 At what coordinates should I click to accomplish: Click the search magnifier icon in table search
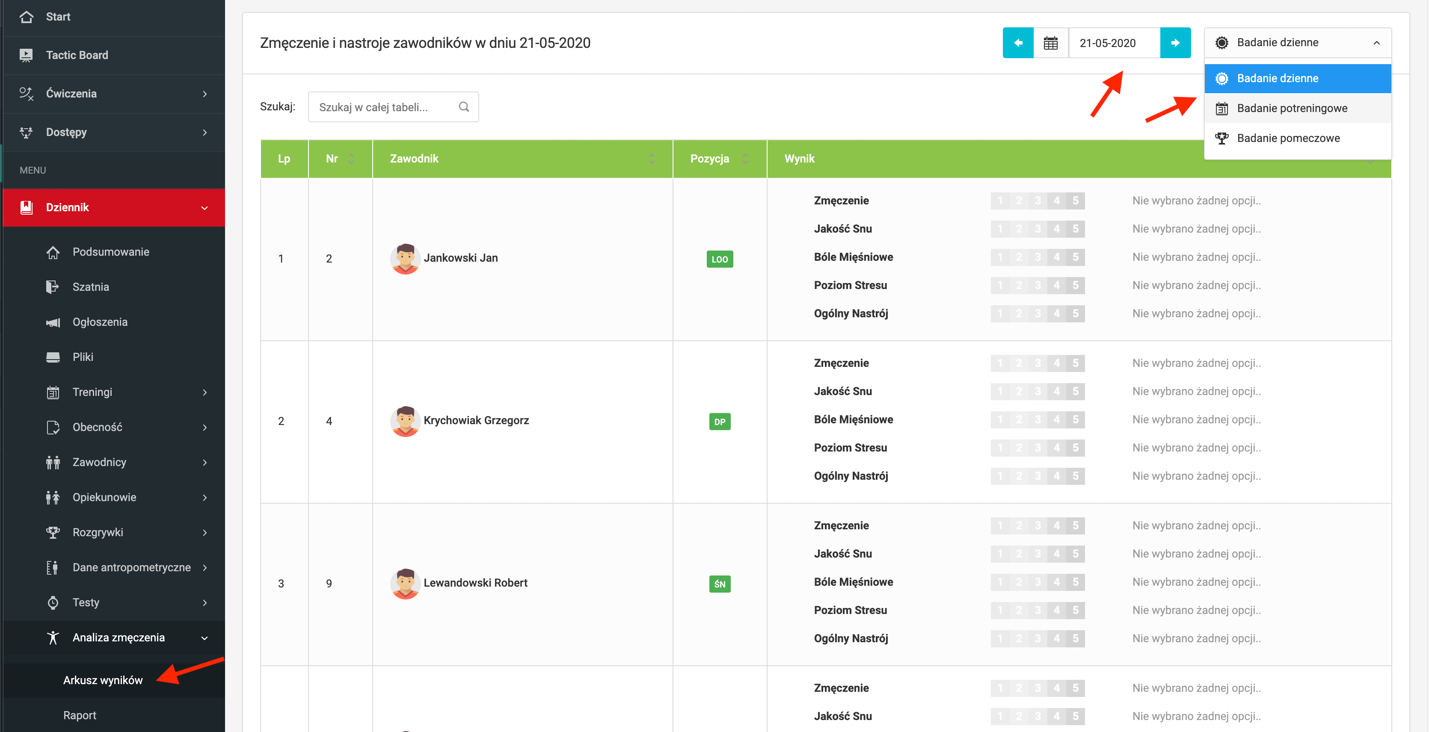pyautogui.click(x=464, y=106)
